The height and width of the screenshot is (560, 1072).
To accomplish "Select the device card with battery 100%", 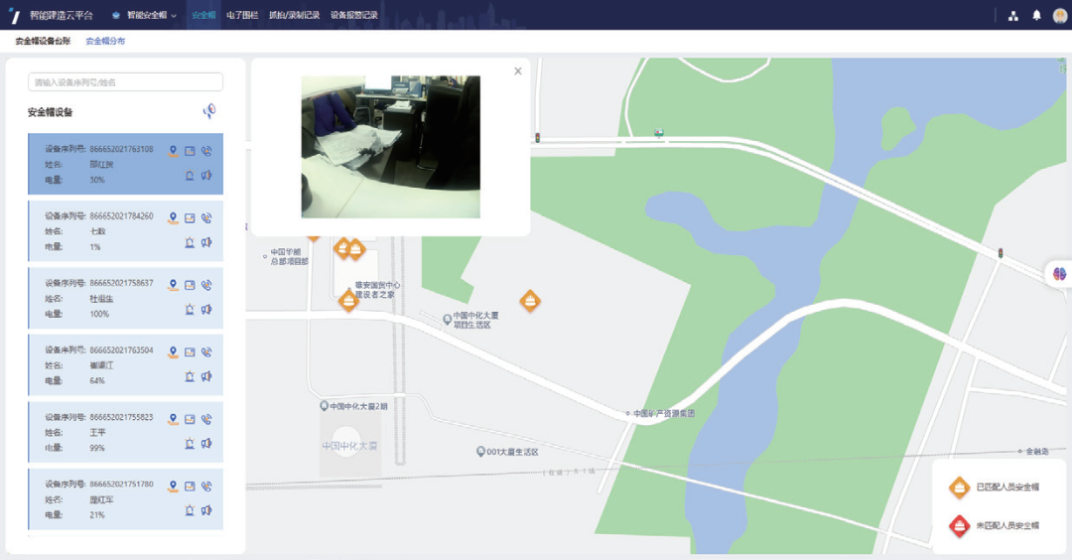I will (x=125, y=298).
